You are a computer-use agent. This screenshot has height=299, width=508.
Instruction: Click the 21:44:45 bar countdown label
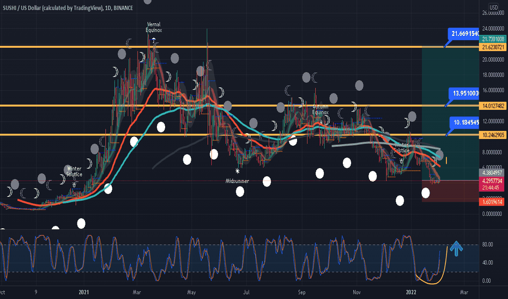coord(492,188)
